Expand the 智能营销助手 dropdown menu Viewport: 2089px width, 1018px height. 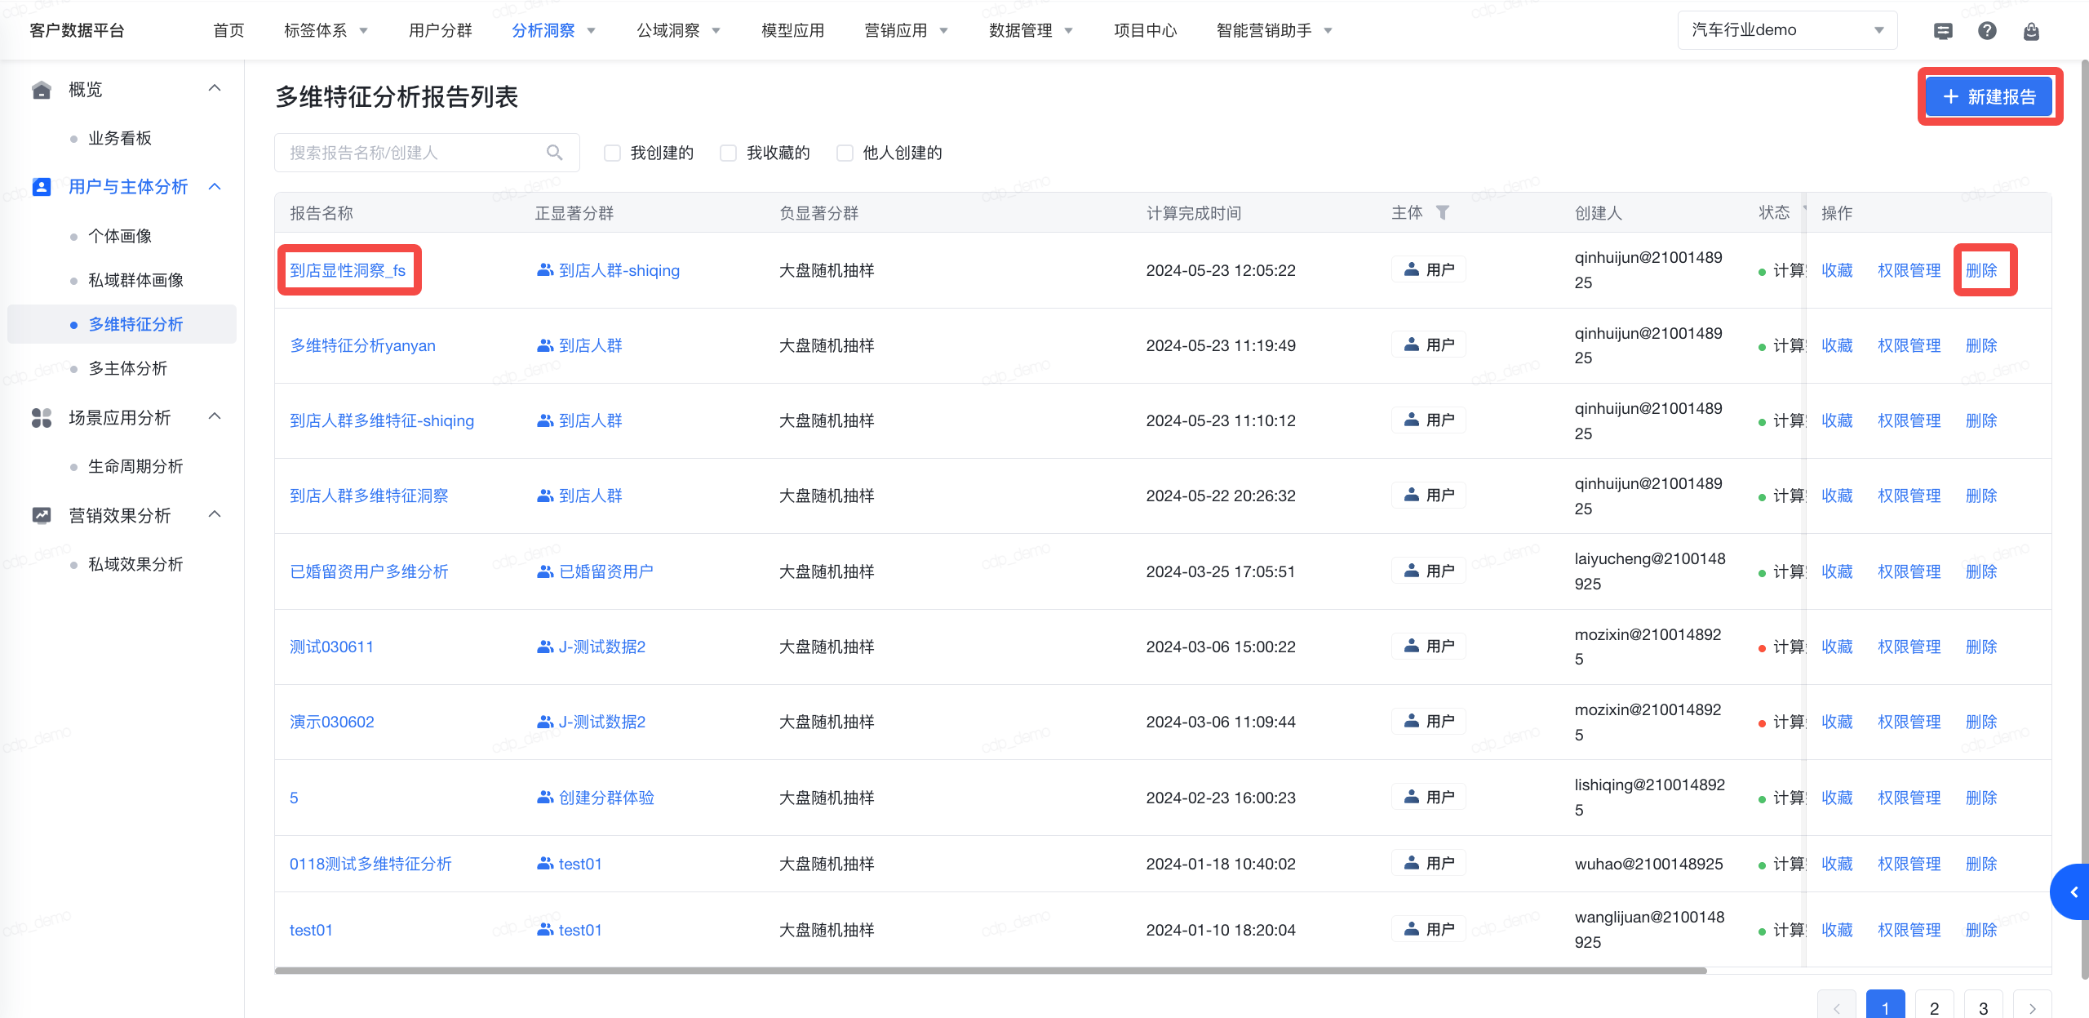tap(1328, 31)
